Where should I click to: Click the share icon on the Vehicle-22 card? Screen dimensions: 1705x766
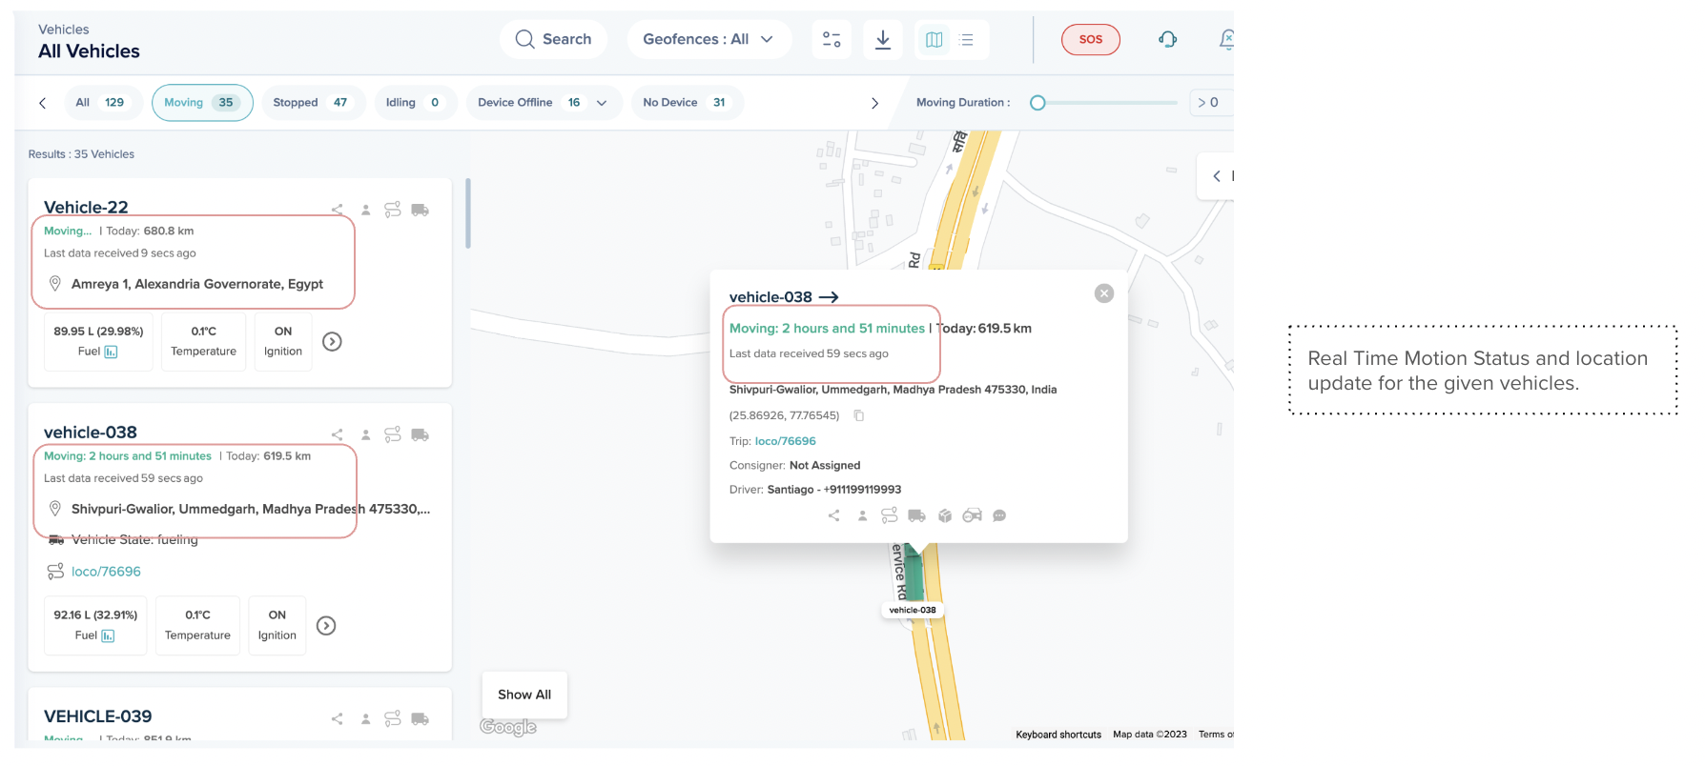pyautogui.click(x=338, y=210)
